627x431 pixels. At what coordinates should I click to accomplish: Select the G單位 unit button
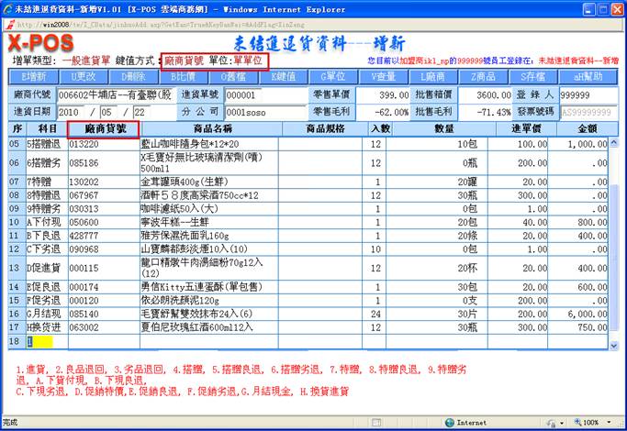334,76
